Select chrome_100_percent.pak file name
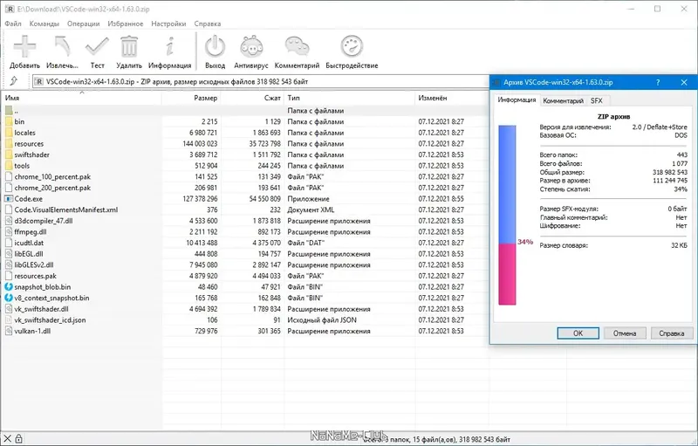The height and width of the screenshot is (446, 698). click(52, 176)
